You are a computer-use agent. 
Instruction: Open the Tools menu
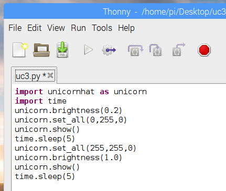click(102, 28)
